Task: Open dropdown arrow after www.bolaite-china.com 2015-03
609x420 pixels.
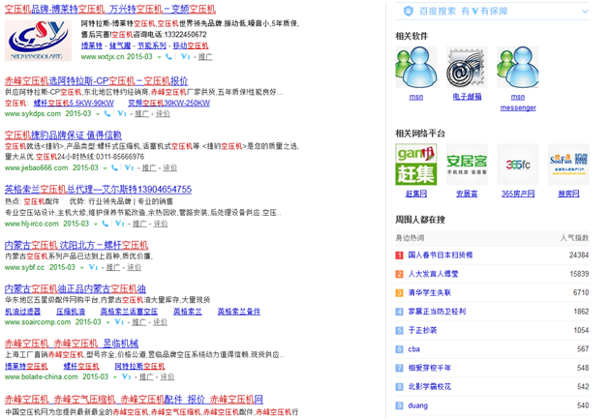Action: click(x=114, y=376)
